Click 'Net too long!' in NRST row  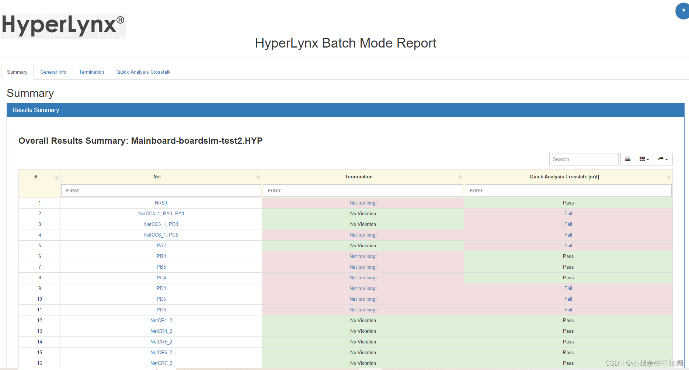pos(363,203)
